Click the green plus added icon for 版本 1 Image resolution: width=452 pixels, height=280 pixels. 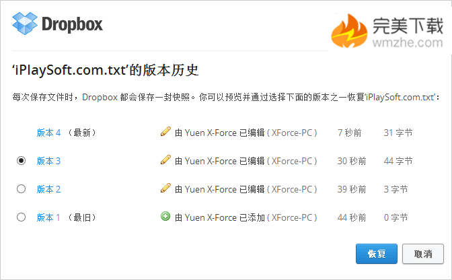165,217
